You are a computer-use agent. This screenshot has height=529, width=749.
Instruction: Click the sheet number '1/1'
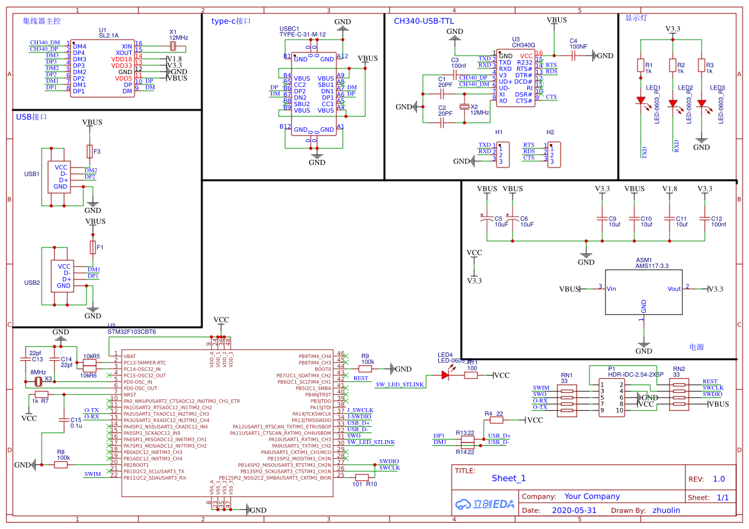pyautogui.click(x=723, y=498)
